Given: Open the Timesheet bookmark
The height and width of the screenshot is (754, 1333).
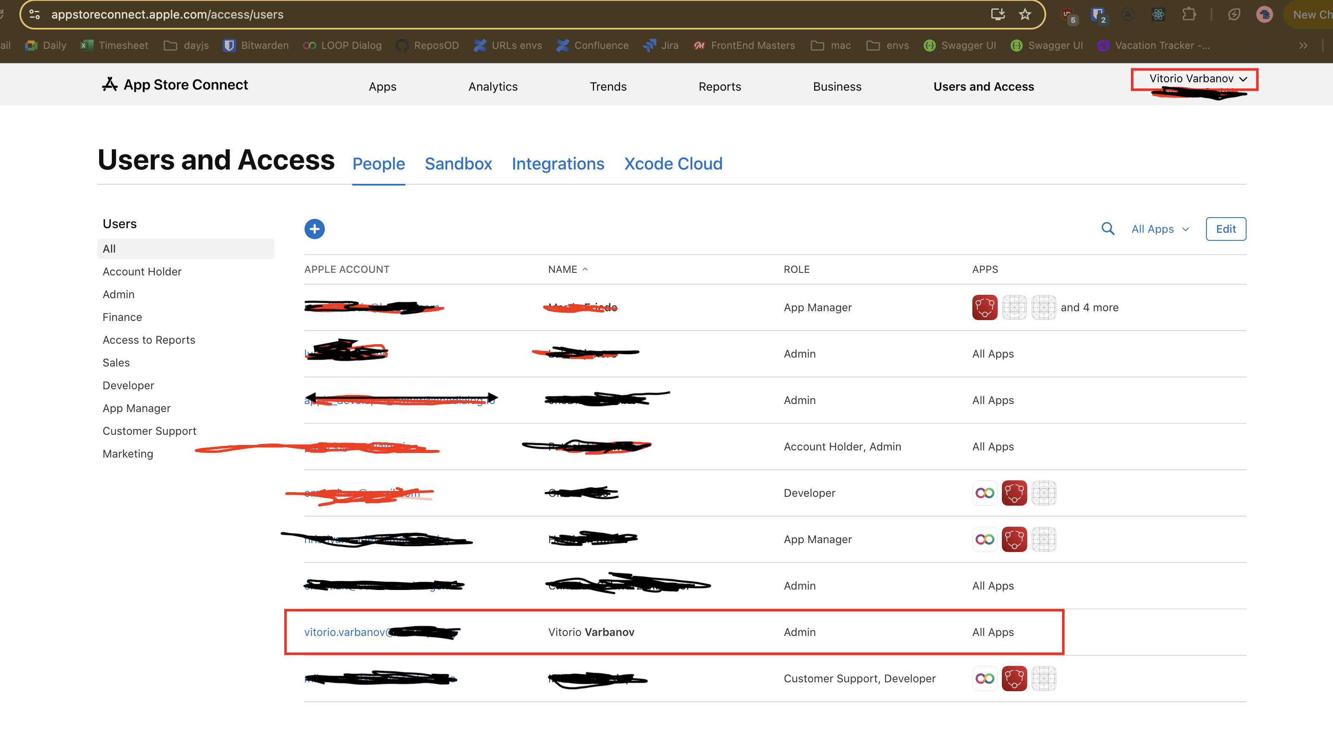Looking at the screenshot, I should pyautogui.click(x=114, y=46).
